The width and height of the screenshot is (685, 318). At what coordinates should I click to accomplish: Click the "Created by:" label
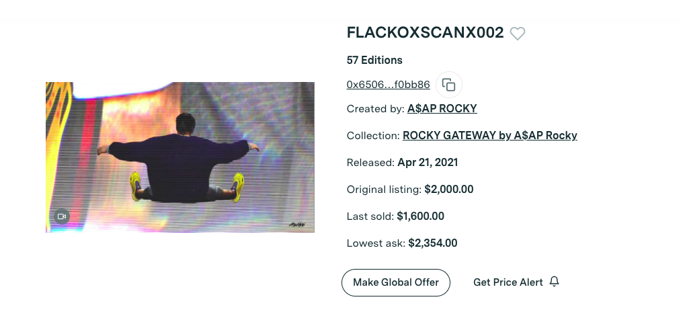[375, 108]
